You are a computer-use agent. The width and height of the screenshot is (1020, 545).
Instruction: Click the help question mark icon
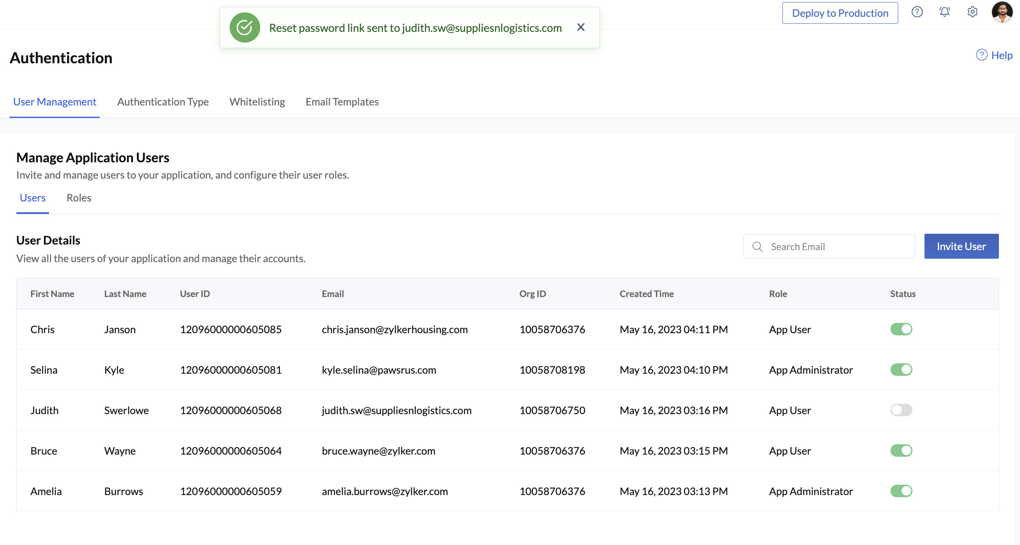tap(917, 12)
